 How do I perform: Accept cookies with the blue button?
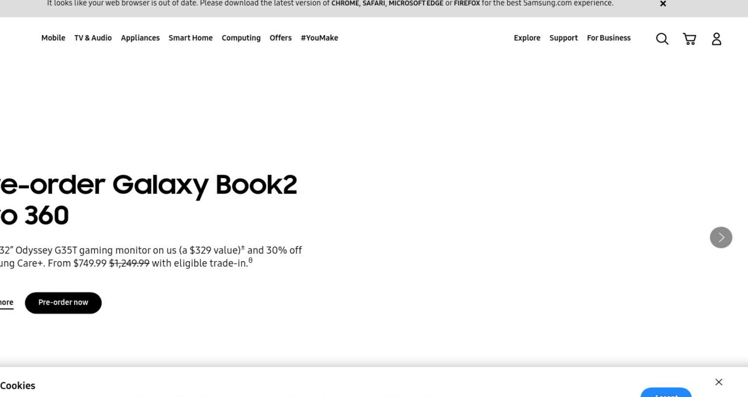pyautogui.click(x=666, y=393)
